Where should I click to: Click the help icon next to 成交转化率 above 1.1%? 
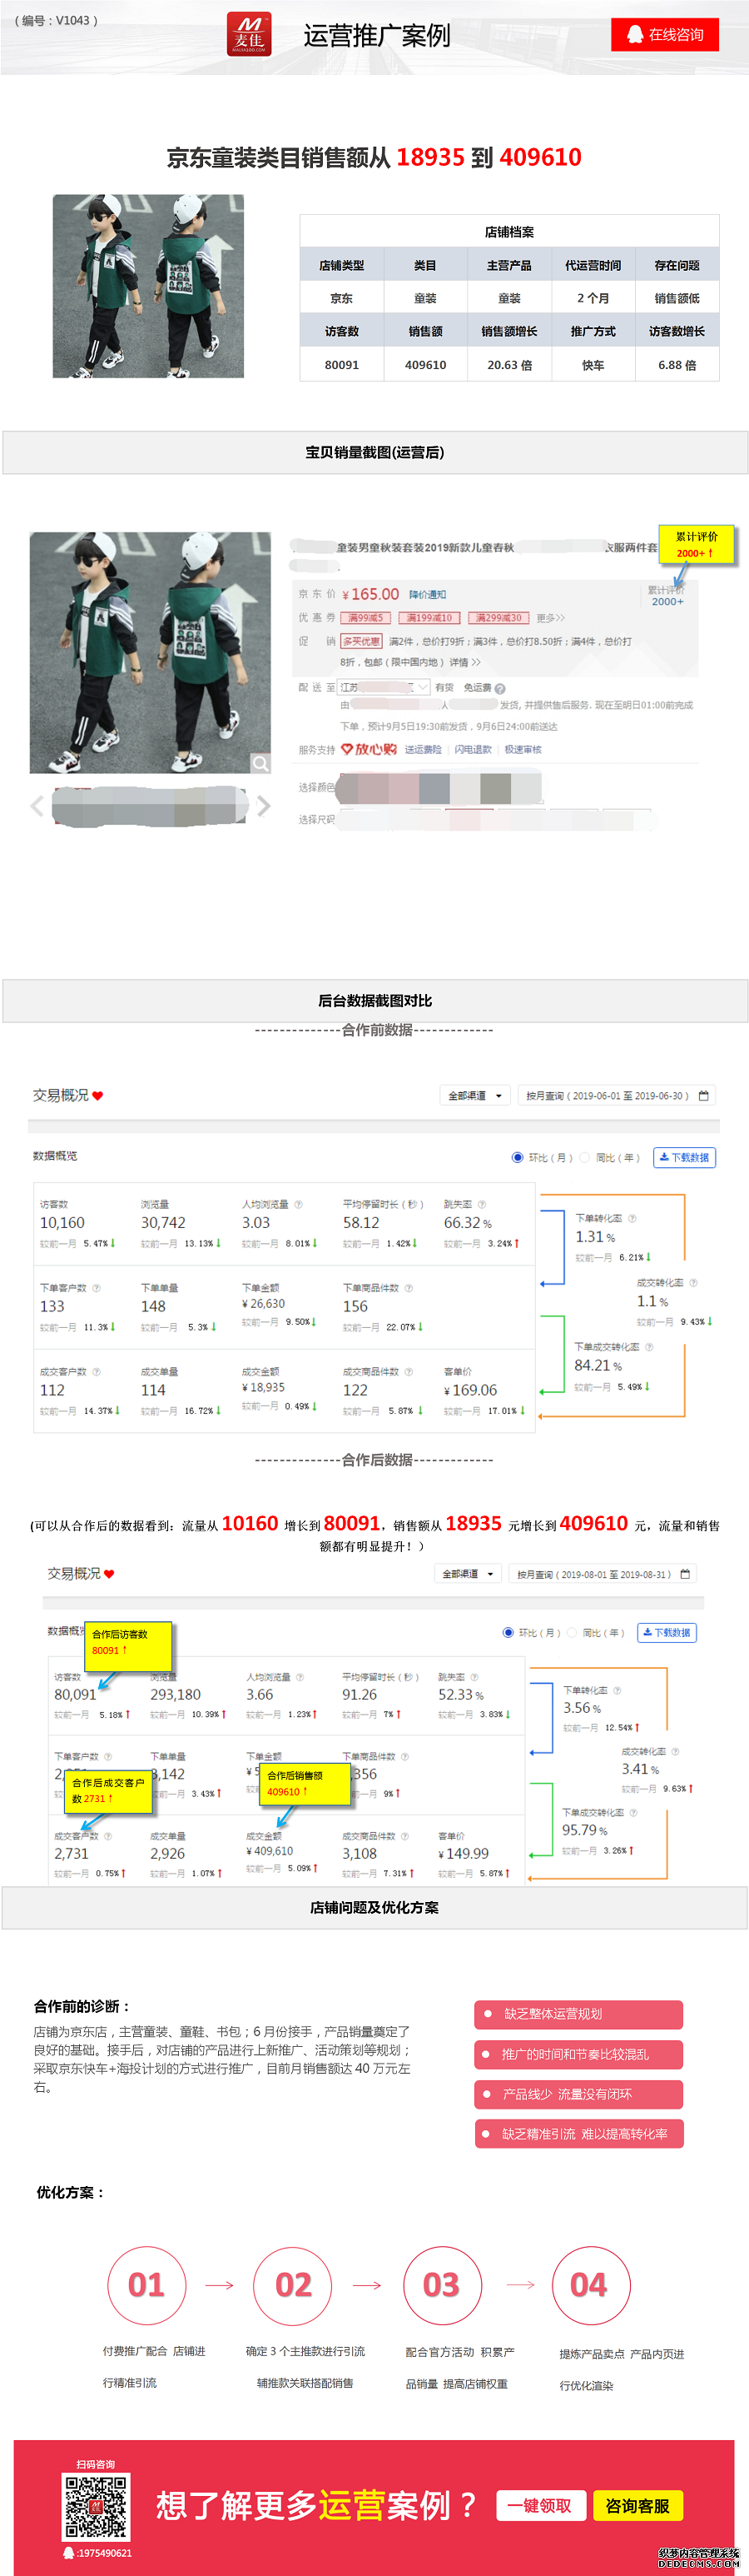(693, 1283)
